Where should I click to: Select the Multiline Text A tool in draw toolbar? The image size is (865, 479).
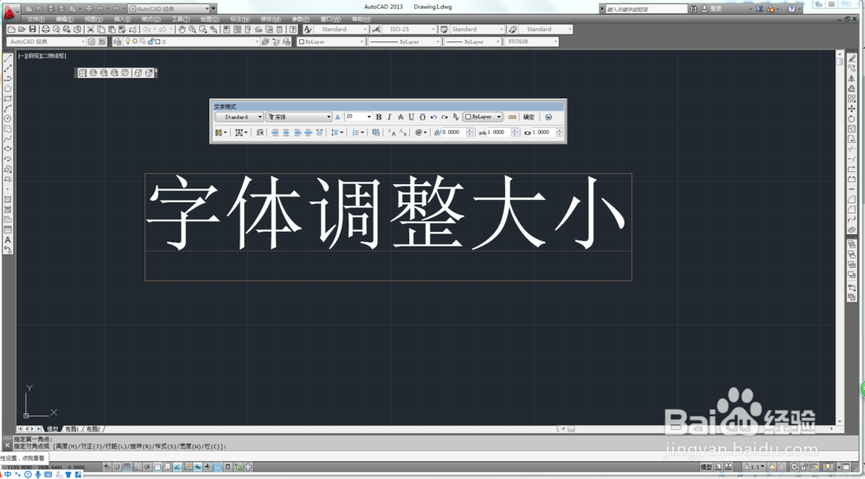(x=8, y=239)
